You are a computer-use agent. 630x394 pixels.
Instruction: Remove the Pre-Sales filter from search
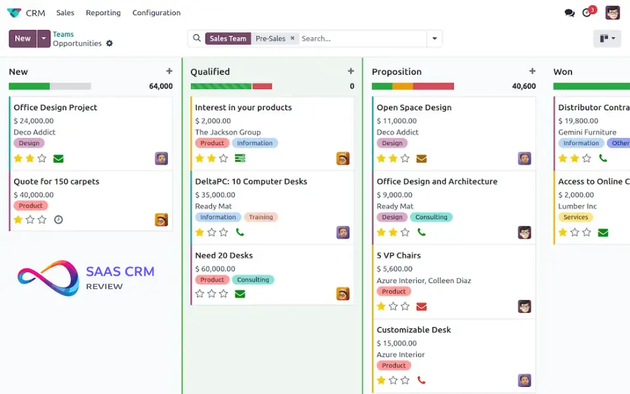pos(293,38)
